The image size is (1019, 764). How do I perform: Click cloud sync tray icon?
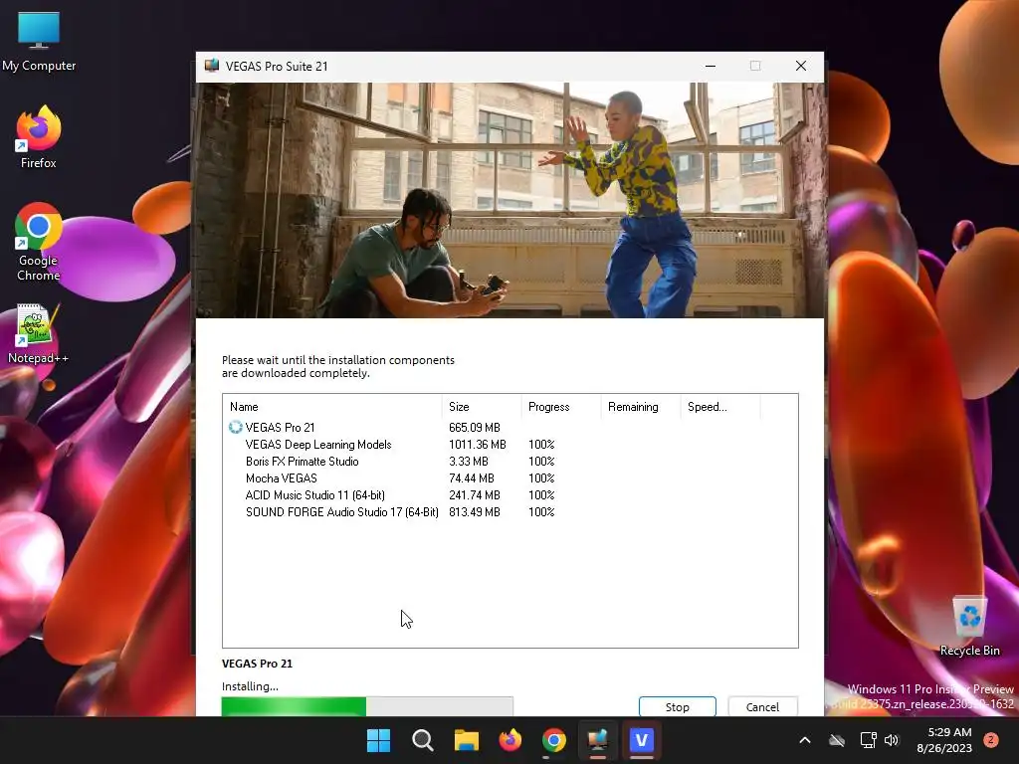tap(837, 740)
